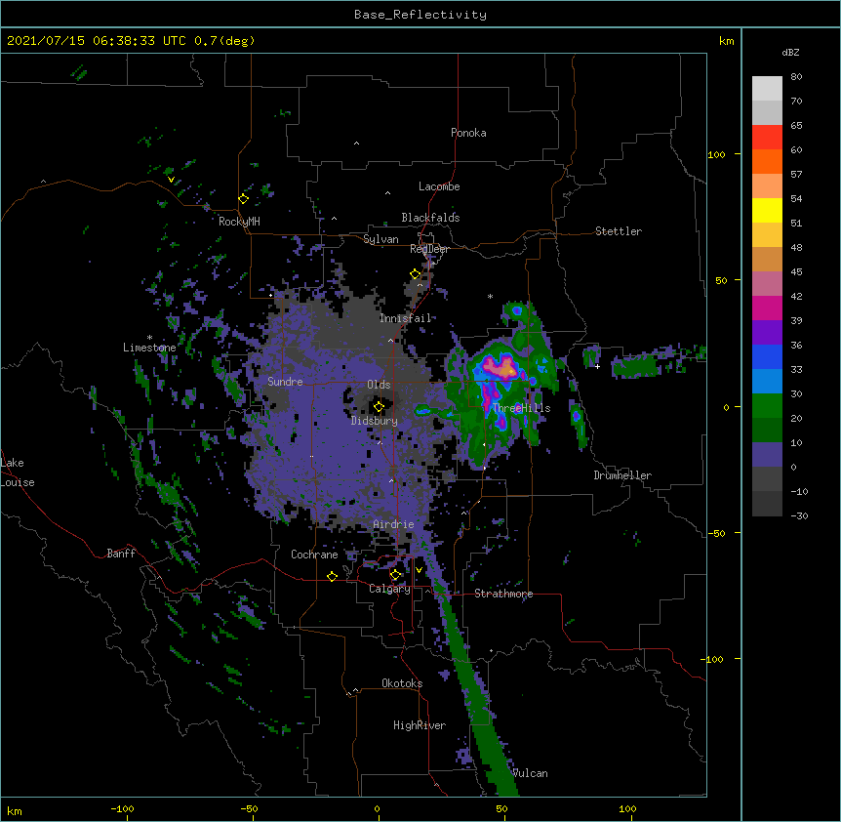
Task: Click the yellow diamond marker near RockyMH
Action: 244,199
